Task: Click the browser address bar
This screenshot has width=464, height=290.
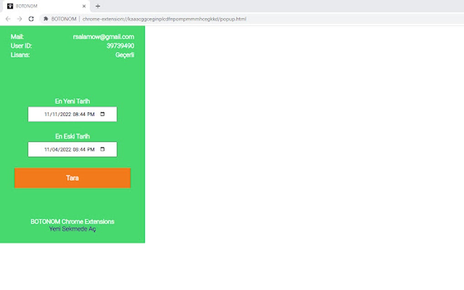Action: 182,19
